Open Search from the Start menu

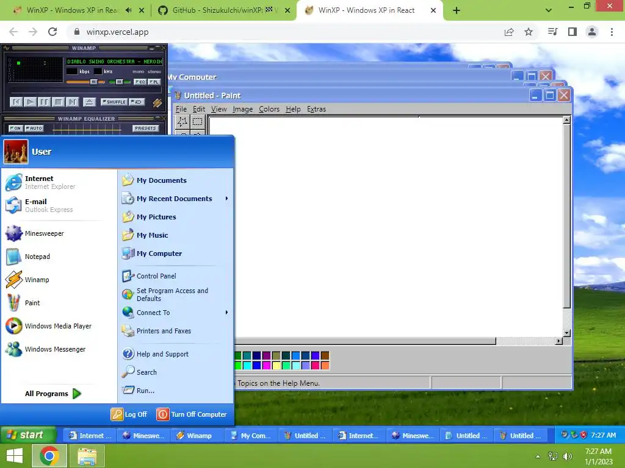(176, 372)
